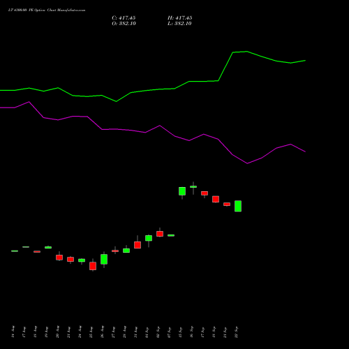Select the thin red candle for 18 Aug
349x349 pixels.
tap(37, 251)
